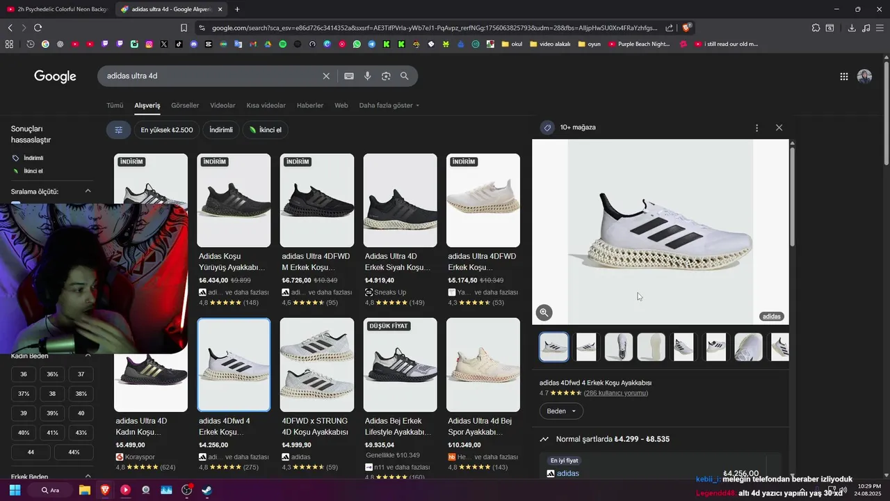Open the adidas store price link
This screenshot has width=890, height=501.
567,474
